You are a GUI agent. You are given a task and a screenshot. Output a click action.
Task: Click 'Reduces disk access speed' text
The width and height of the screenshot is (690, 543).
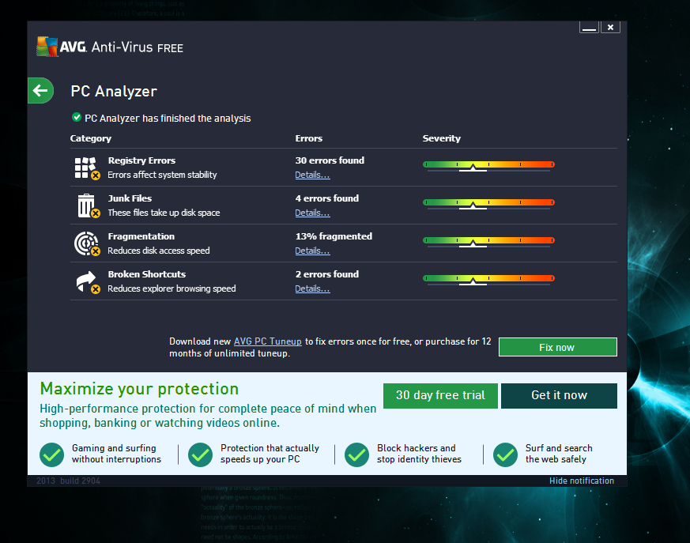click(158, 251)
